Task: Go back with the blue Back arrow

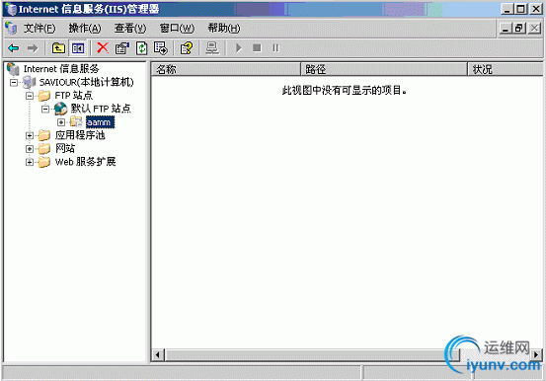Action: [x=14, y=48]
